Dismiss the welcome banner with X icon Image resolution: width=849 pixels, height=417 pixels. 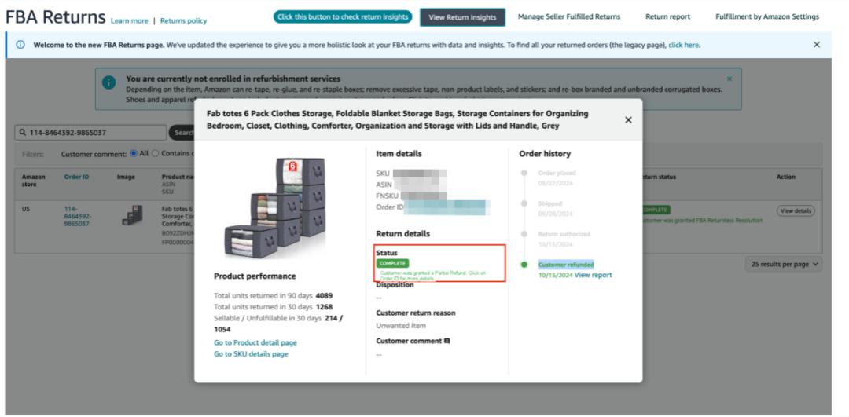817,45
